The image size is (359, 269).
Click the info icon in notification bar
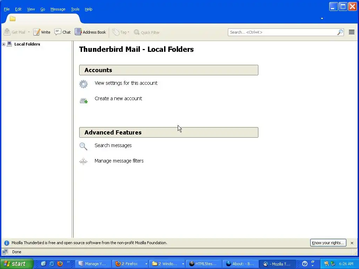pos(7,243)
